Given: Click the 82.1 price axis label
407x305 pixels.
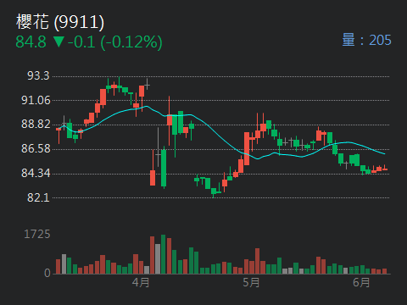Looking at the screenshot, I should pos(38,197).
